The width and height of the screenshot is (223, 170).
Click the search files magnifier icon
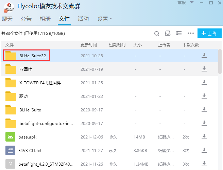point(157,34)
